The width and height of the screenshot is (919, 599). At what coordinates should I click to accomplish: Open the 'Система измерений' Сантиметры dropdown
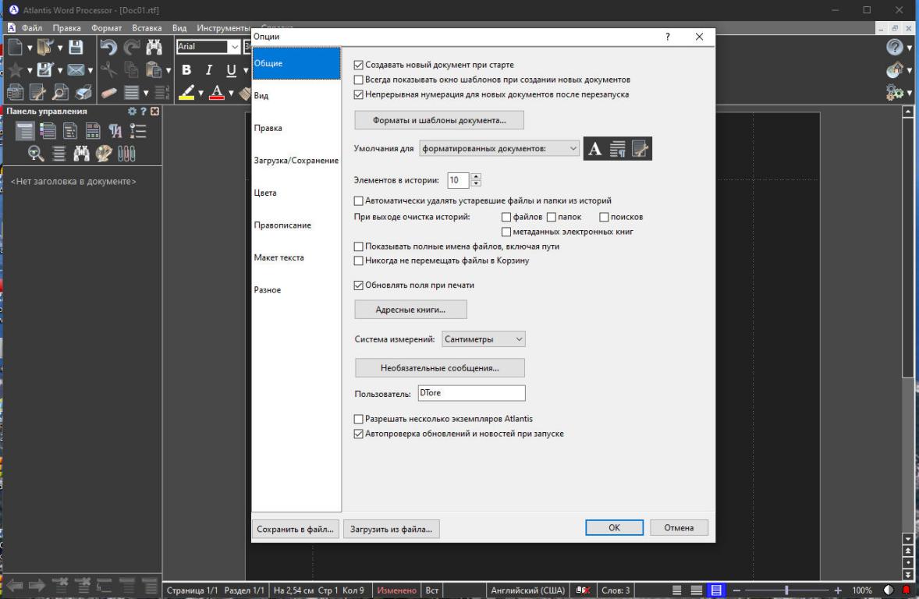[x=484, y=339]
